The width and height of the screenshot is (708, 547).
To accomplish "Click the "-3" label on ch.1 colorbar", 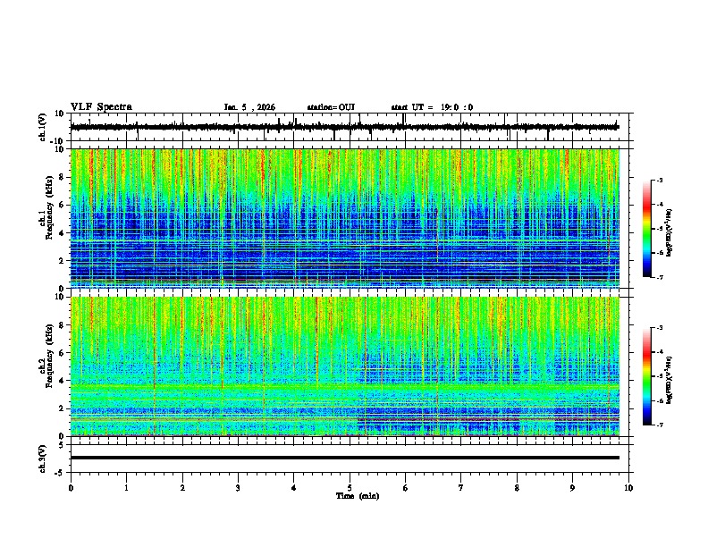I will point(660,180).
